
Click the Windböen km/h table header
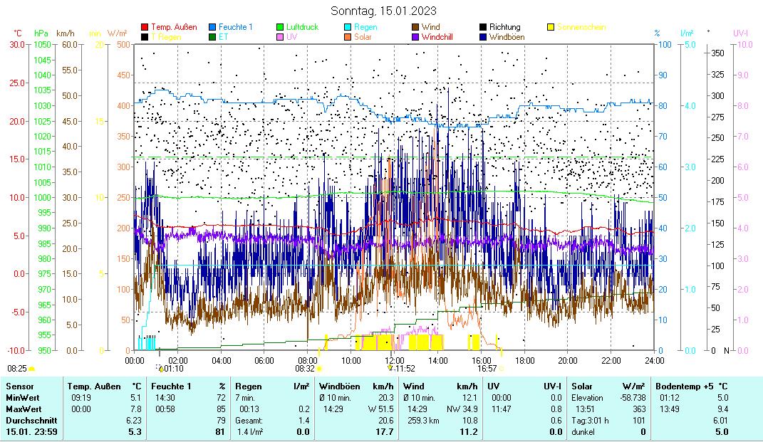coord(355,385)
